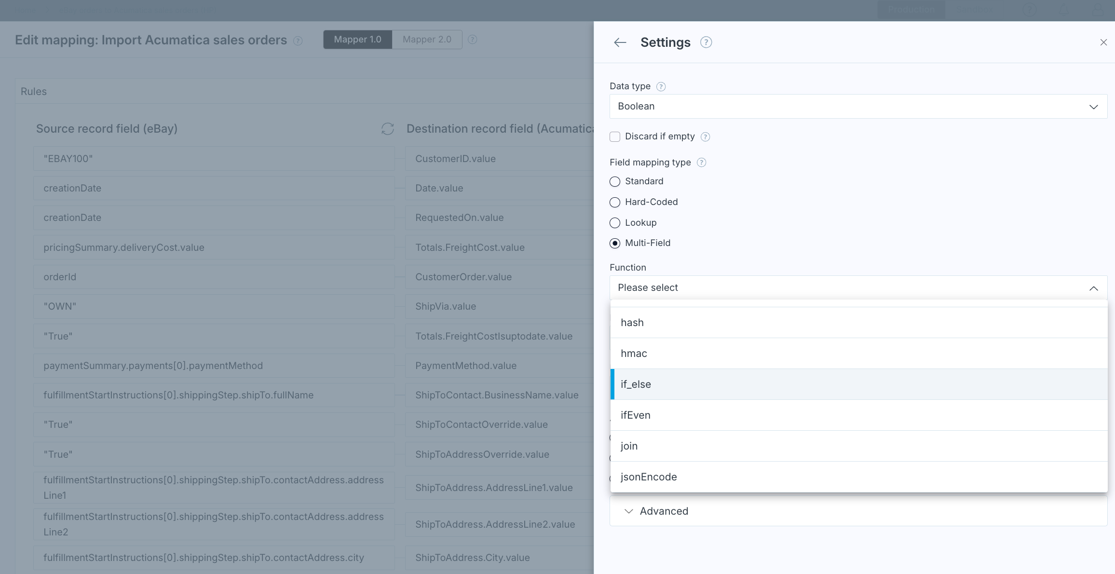Click Totals.FreightCost.value destination field
This screenshot has height=574, width=1115.
point(500,247)
